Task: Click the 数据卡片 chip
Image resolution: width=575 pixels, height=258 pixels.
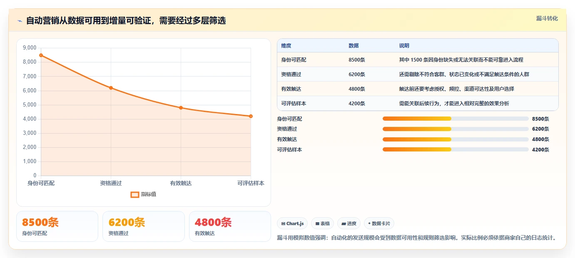Action: (x=379, y=223)
